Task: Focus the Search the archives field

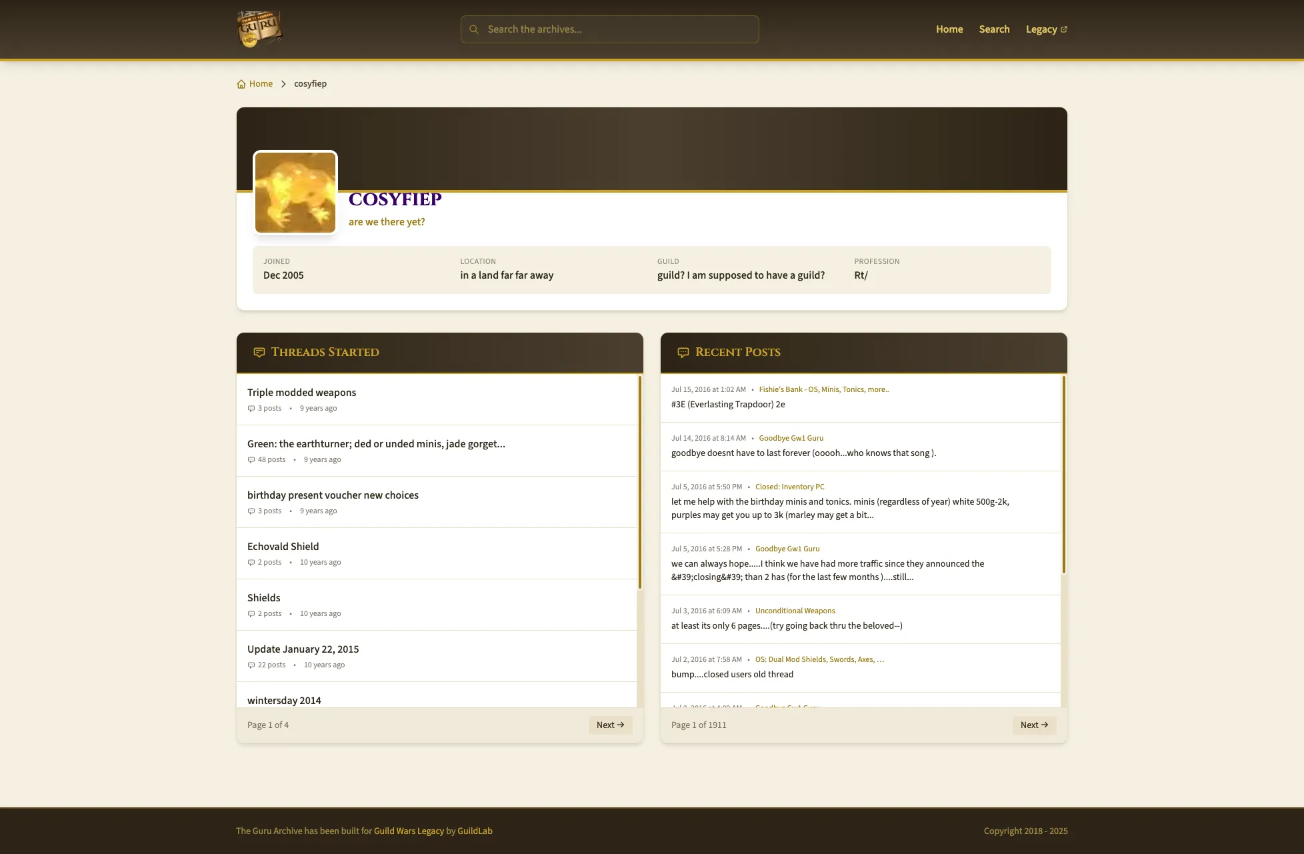Action: pos(610,29)
